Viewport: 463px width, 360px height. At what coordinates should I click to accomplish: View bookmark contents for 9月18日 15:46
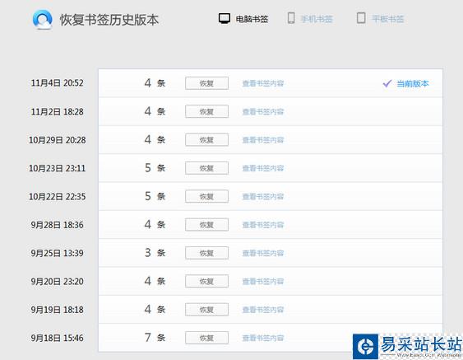point(263,338)
